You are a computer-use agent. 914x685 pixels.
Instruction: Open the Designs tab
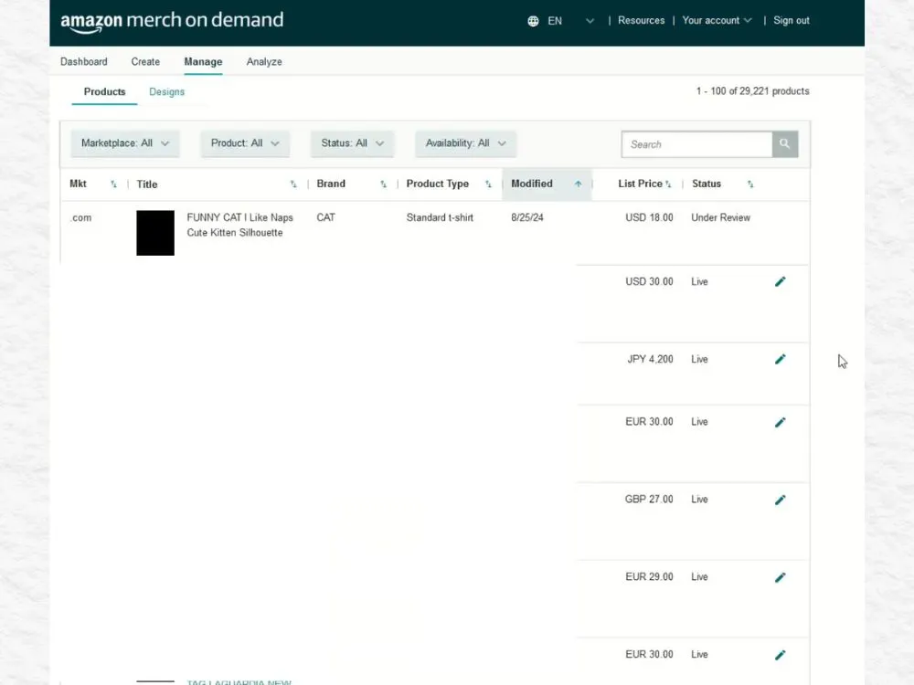coord(166,91)
